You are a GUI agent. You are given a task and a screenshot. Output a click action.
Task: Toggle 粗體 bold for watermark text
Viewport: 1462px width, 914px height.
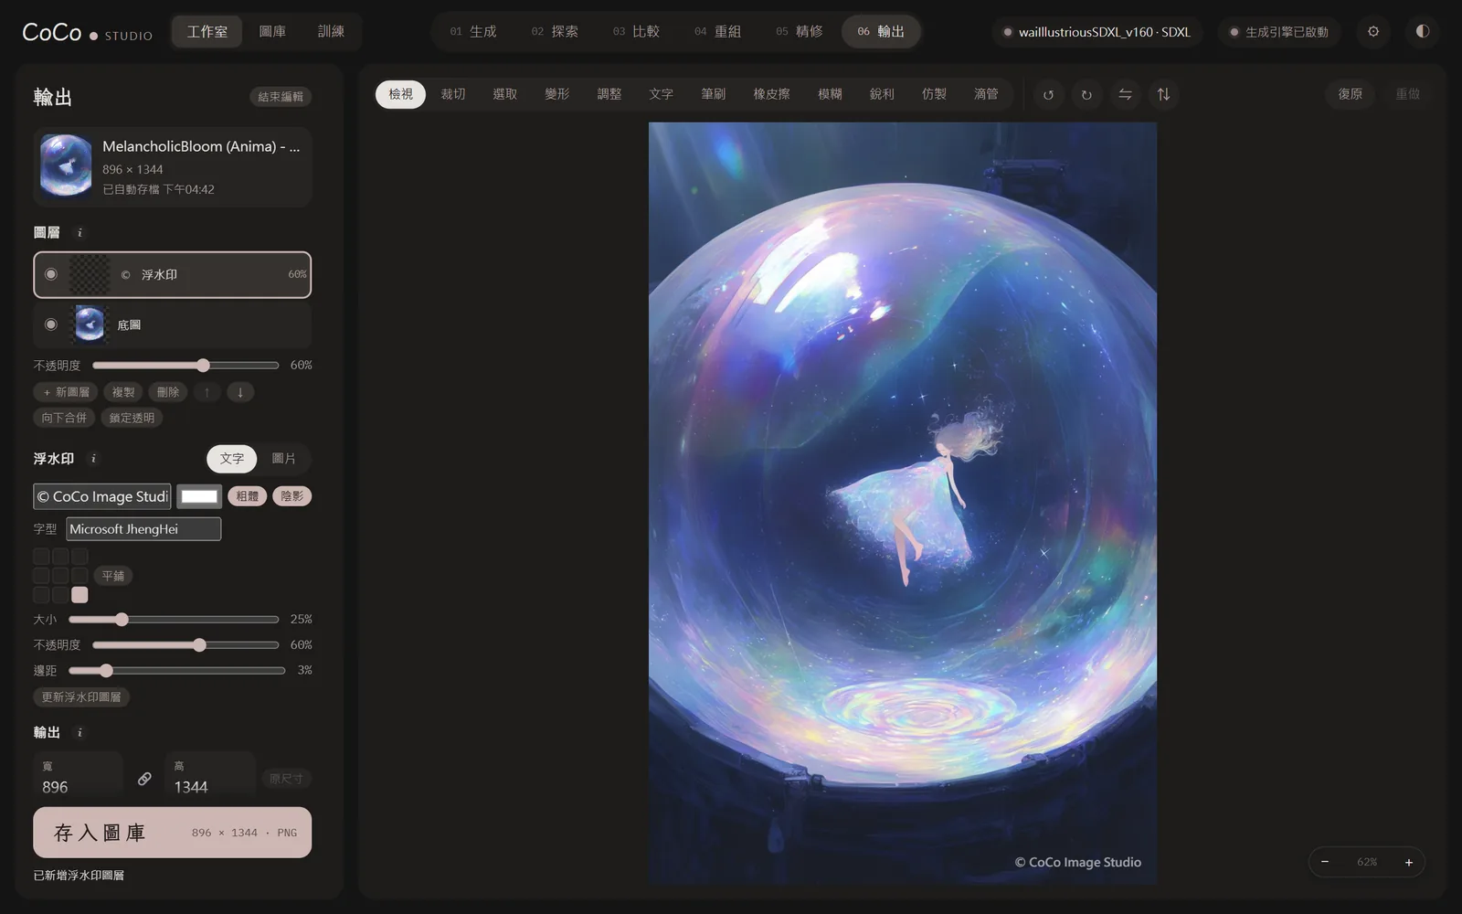pos(247,496)
